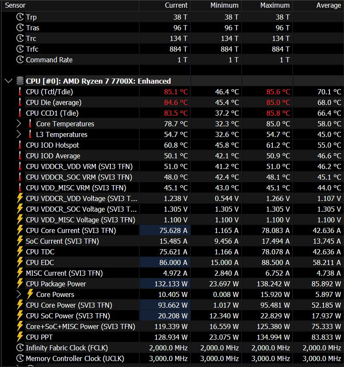Click the thermometer icon for CPU (Tctl/Tdie)
The width and height of the screenshot is (344, 367).
coord(20,92)
